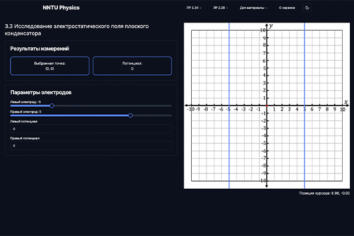Click the Результаты измерений heading
Screen dimensions: 354x236
pos(40,48)
